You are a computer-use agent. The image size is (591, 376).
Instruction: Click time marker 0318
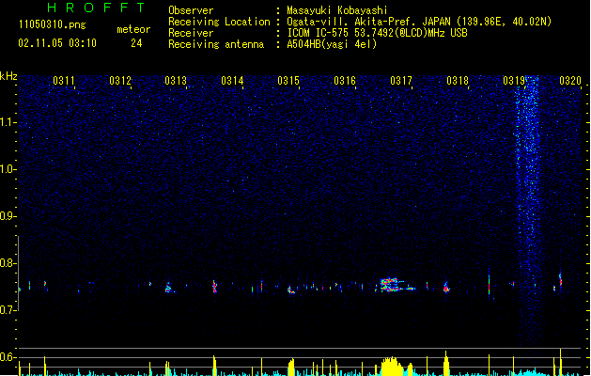[458, 81]
